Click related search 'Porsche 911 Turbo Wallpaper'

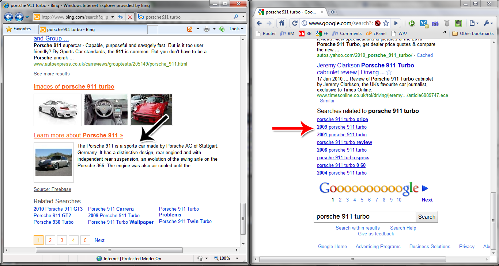121,222
